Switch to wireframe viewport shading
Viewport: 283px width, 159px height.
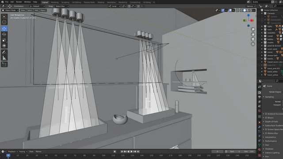click(x=241, y=11)
